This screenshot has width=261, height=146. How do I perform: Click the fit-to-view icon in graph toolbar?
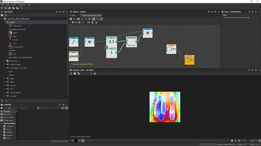pyautogui.click(x=71, y=19)
